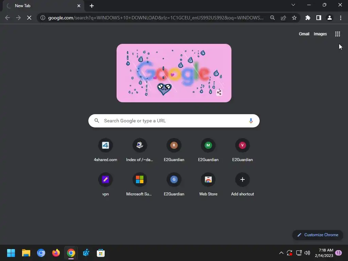This screenshot has width=348, height=261.
Task: Open the tab search dropdown arrow
Action: (293, 5)
